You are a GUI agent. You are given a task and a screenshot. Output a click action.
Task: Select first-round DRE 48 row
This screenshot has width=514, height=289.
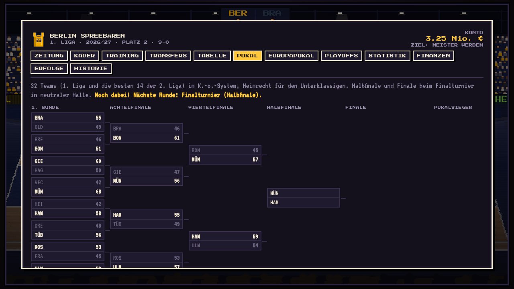pos(68,226)
